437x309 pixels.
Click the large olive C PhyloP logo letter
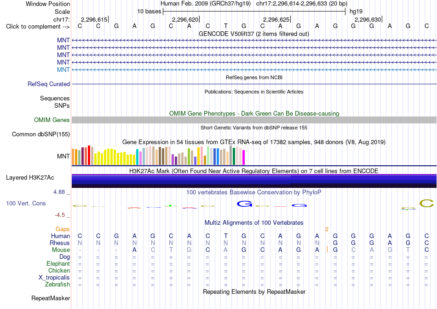pyautogui.click(x=427, y=204)
